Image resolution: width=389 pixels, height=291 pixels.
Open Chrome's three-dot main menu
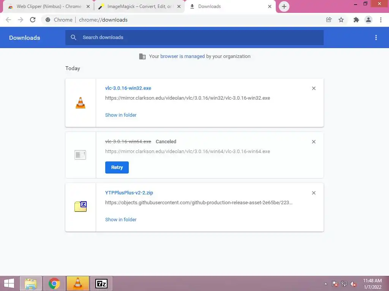point(381,20)
